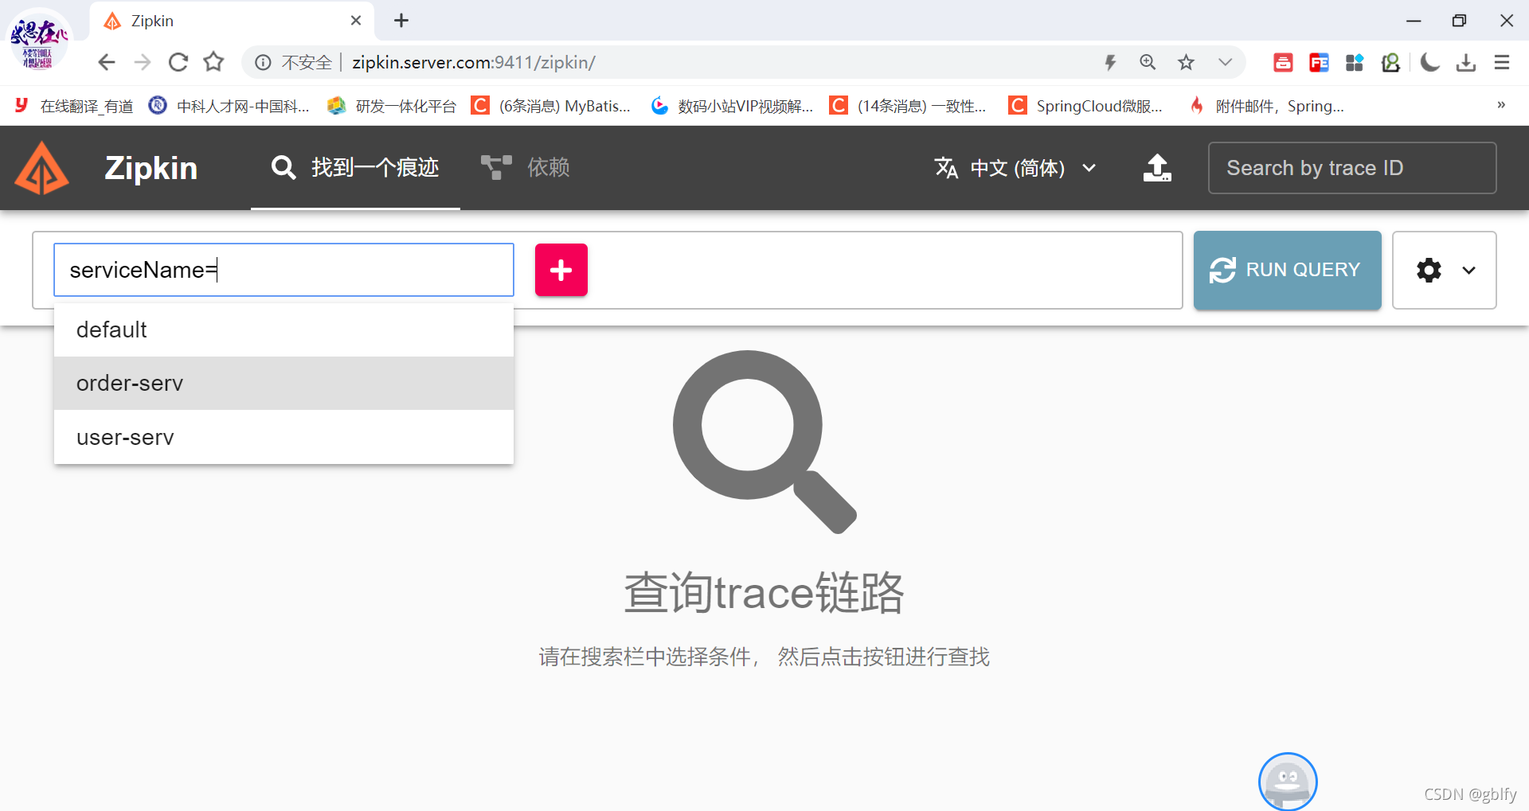Expand the chevron next to the settings gear
This screenshot has height=811, width=1529.
1468,270
